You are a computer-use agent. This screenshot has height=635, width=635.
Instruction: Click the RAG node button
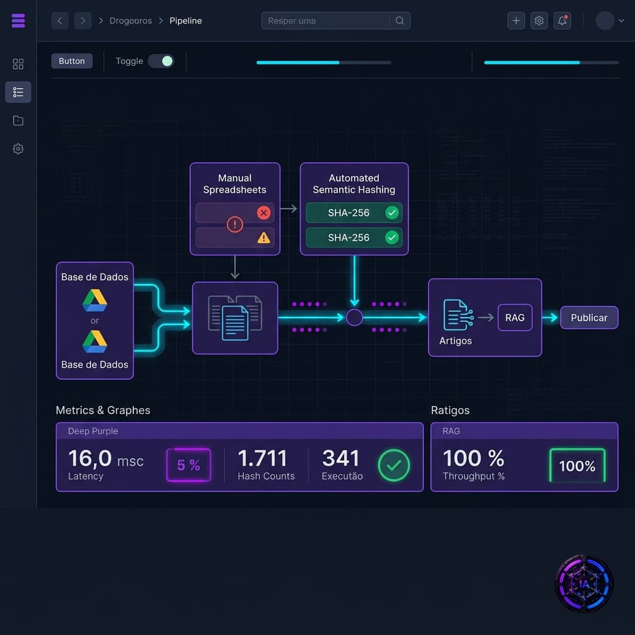click(x=515, y=317)
